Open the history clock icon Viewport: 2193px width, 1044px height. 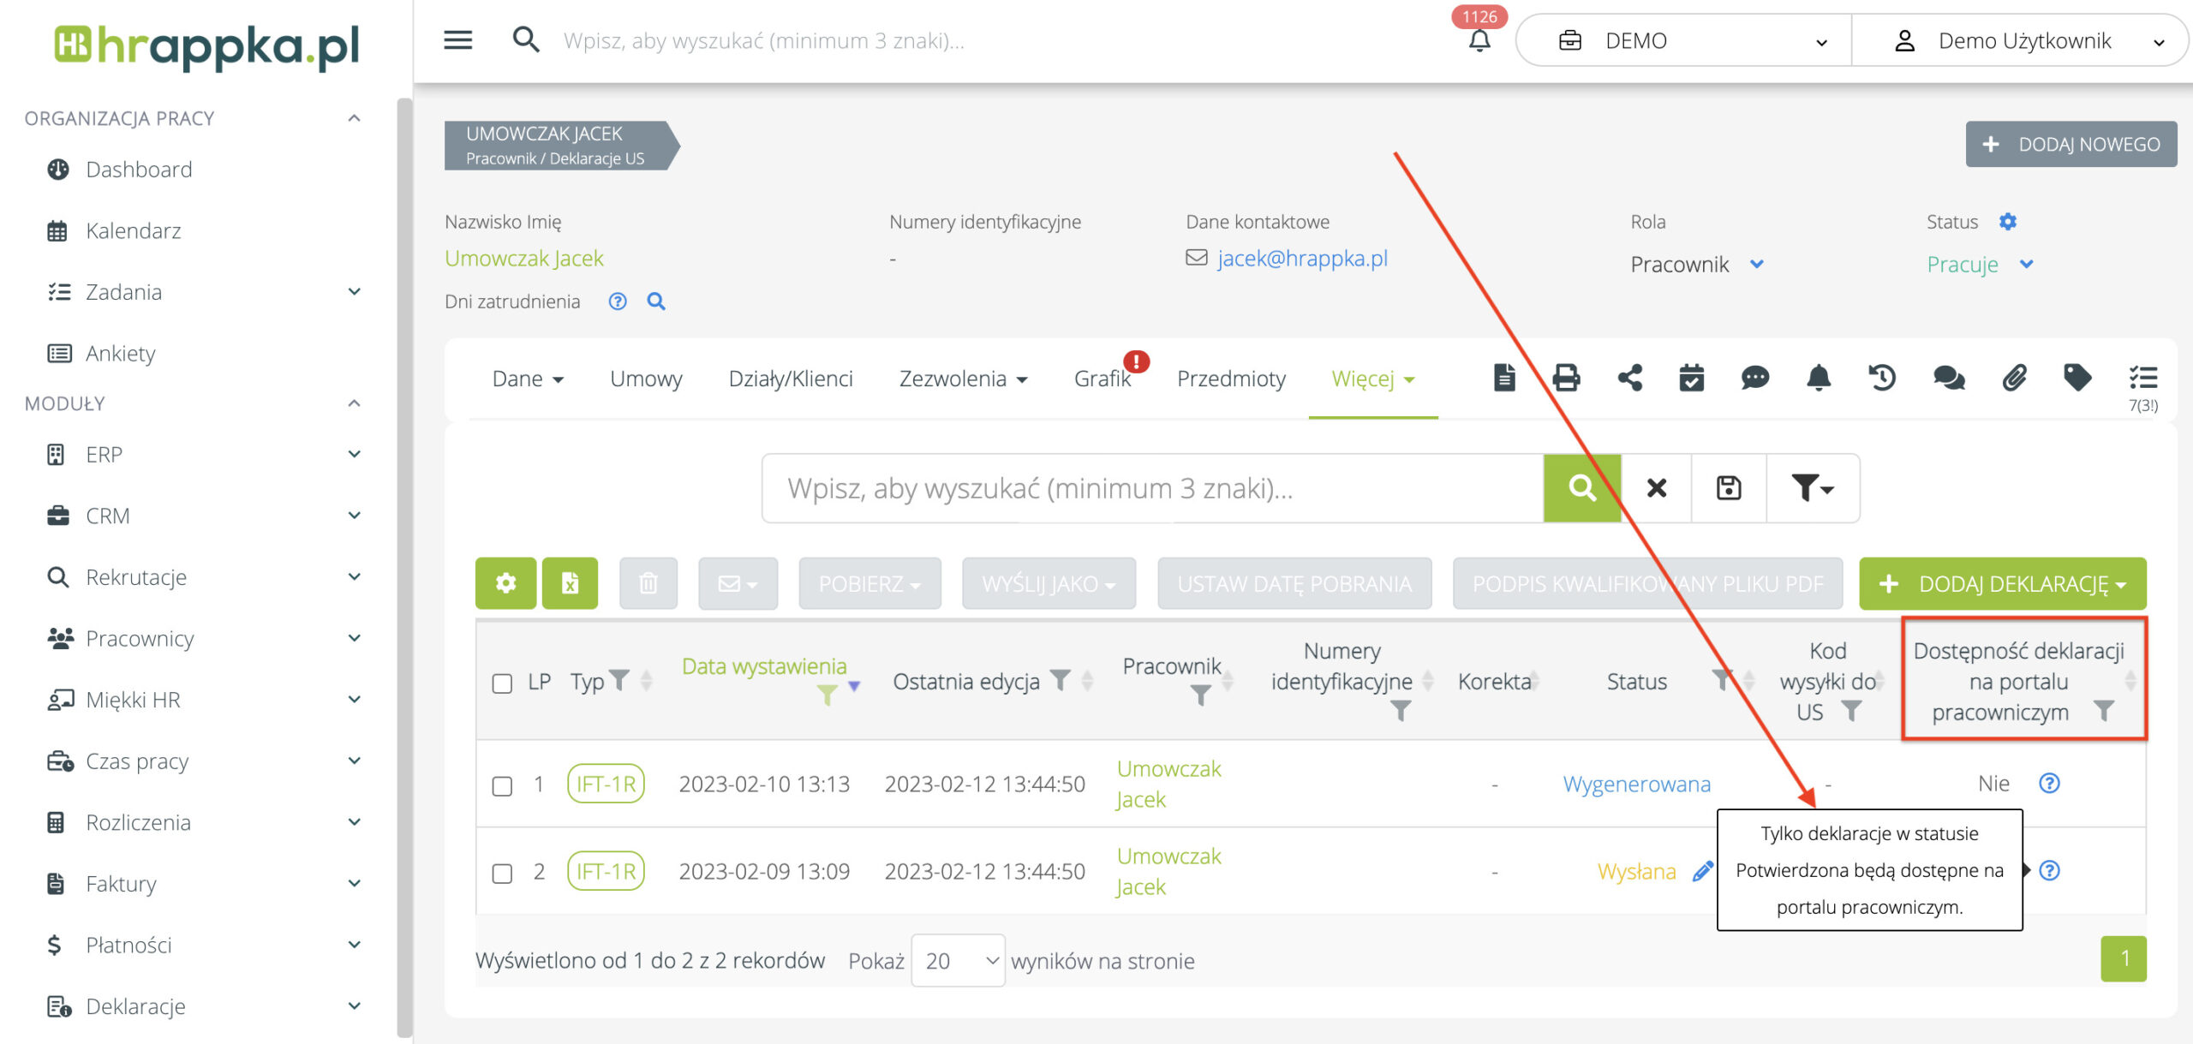pyautogui.click(x=1882, y=378)
